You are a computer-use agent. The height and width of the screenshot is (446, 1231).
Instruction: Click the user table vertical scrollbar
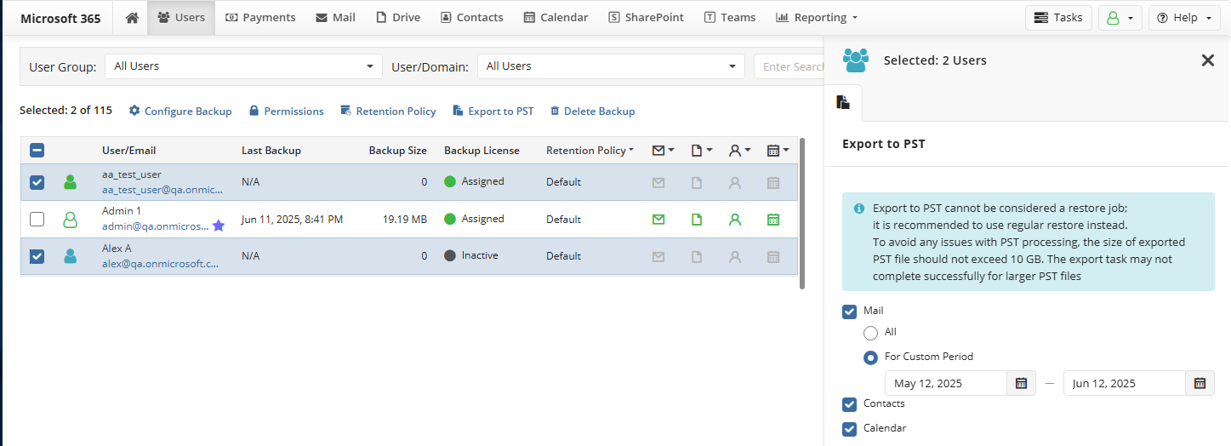tap(802, 214)
